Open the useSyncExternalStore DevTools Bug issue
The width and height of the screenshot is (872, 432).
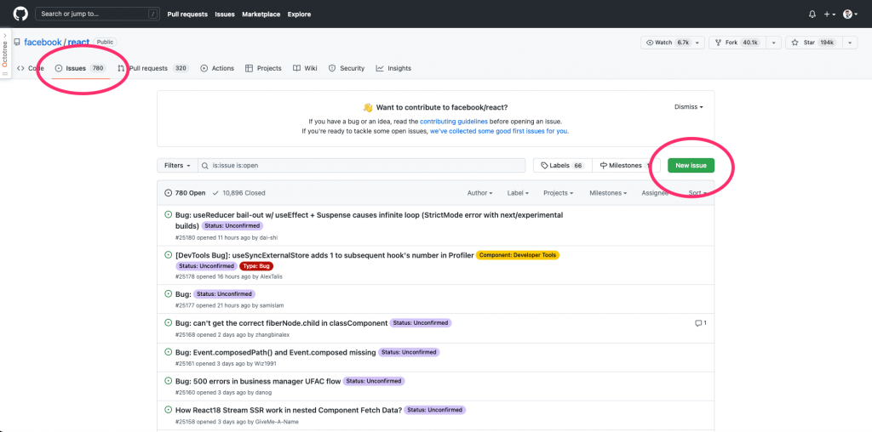click(324, 255)
